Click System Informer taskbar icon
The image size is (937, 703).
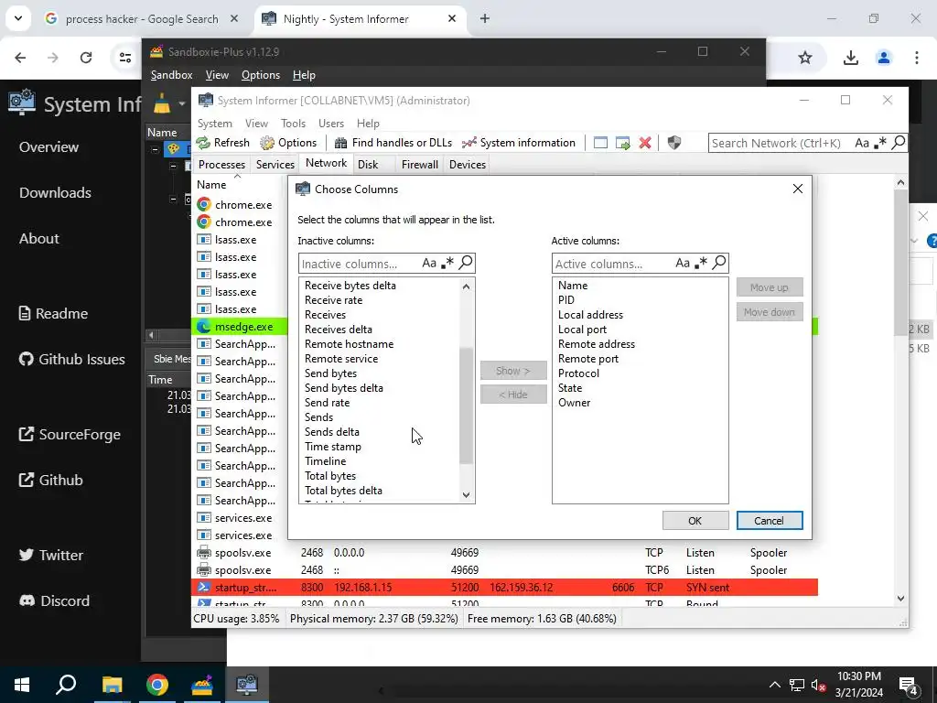[247, 685]
